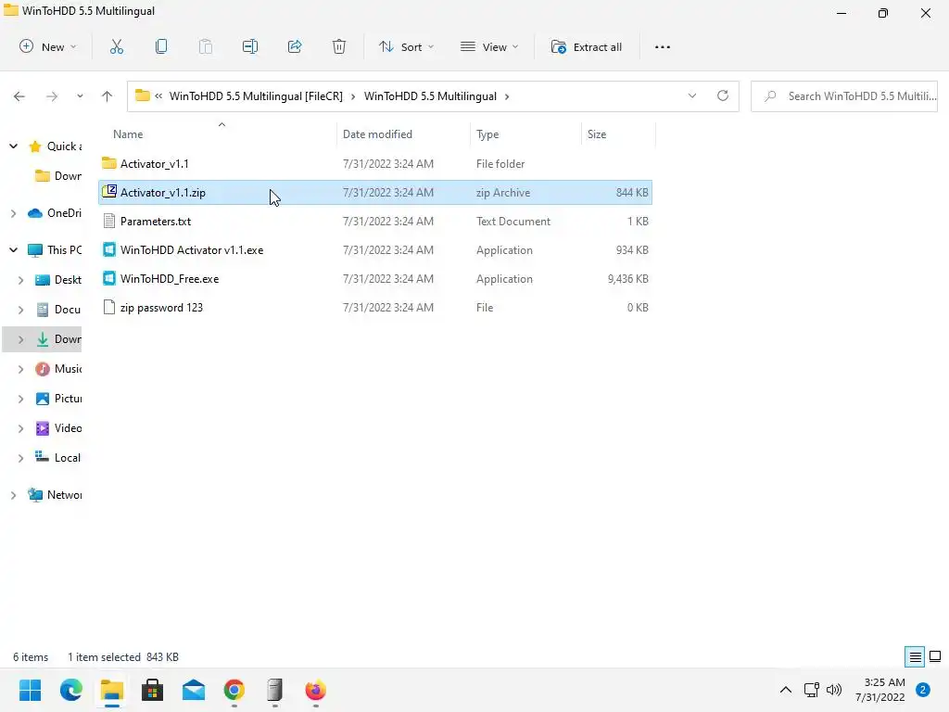Switch to large thumbnails view layout
Screen dimensions: 949x712
point(935,656)
